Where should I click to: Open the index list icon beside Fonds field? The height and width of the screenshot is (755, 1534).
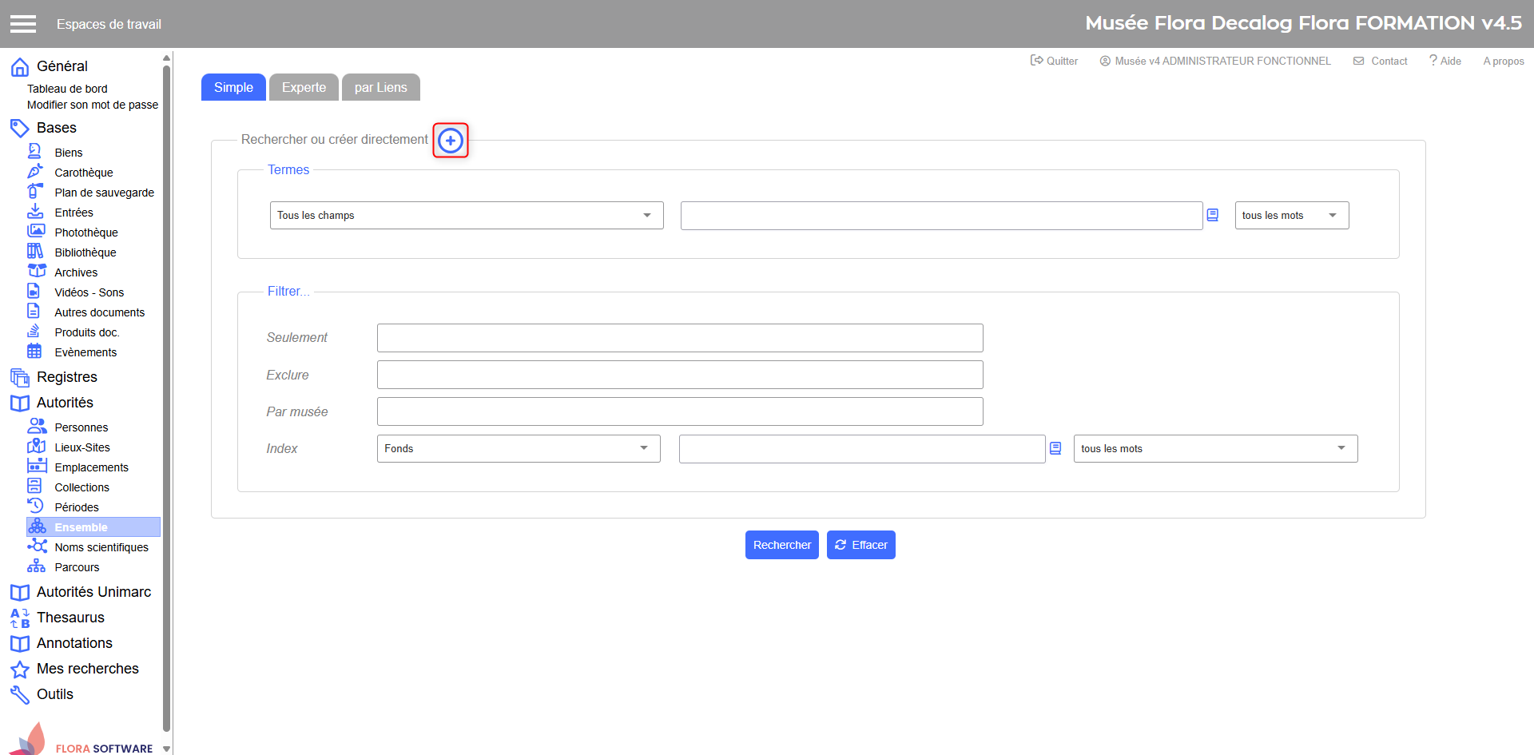pyautogui.click(x=1055, y=448)
